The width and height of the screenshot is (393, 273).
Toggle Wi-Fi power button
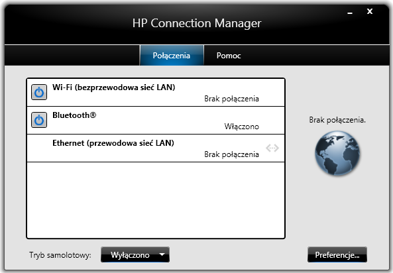39,92
